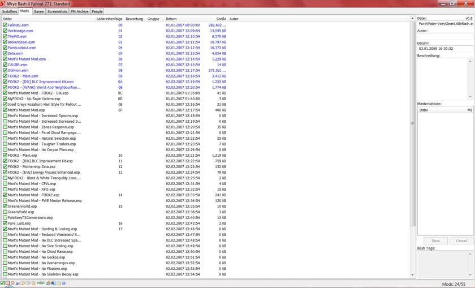475x288 pixels.
Task: Click the Beschreibung box scroll-up arrow
Action: click(x=470, y=61)
